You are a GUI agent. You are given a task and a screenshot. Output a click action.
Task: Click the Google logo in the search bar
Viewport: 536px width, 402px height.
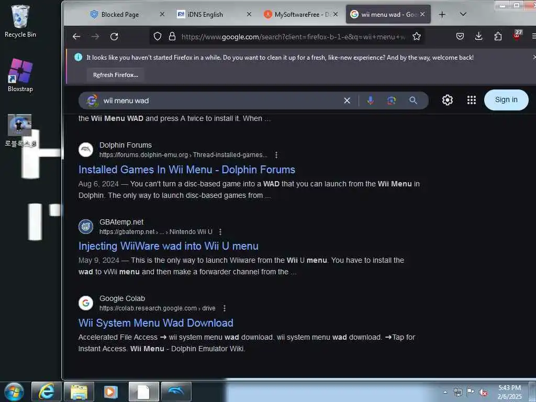click(x=92, y=101)
